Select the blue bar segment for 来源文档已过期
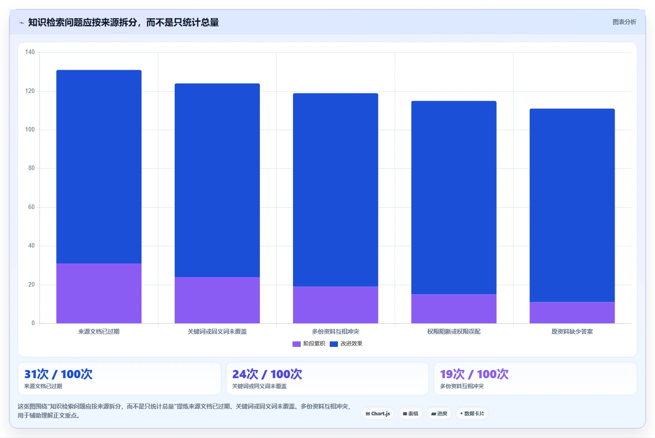This screenshot has height=438, width=655. (99, 166)
